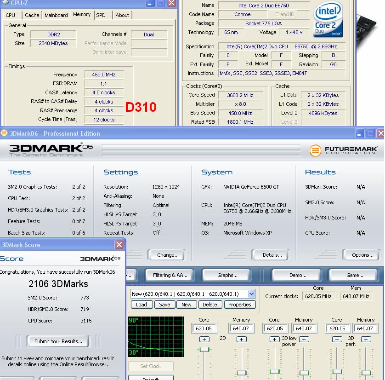This screenshot has width=385, height=380.
Task: Click the Name field Intel Core 2 Duo E6750
Action: [x=264, y=6]
